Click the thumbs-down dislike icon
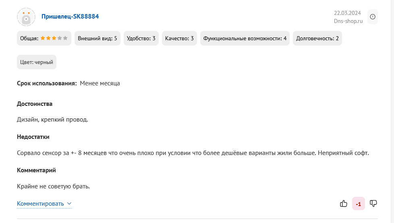The image size is (394, 223). click(x=373, y=204)
